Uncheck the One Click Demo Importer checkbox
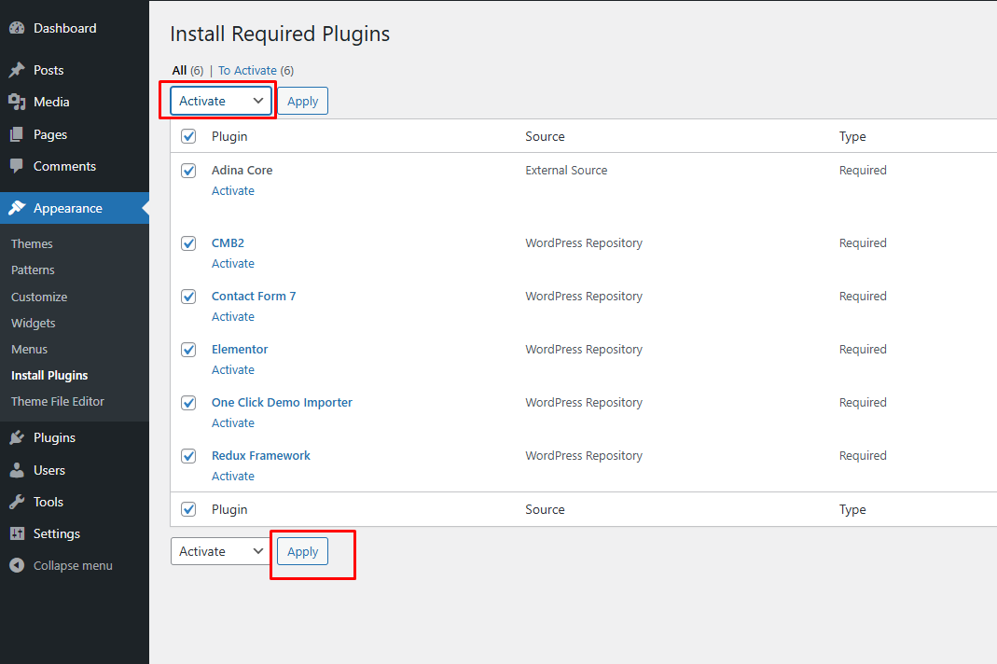997x664 pixels. 188,403
